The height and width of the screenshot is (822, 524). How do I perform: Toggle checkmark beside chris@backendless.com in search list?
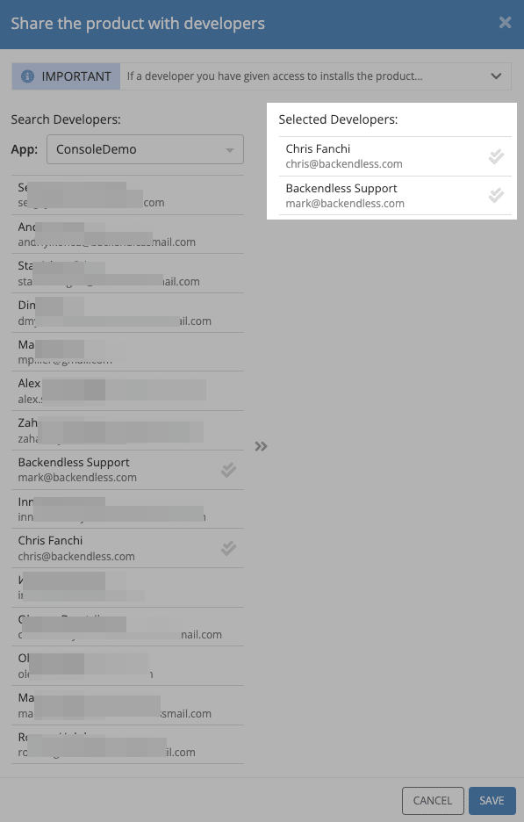[228, 548]
